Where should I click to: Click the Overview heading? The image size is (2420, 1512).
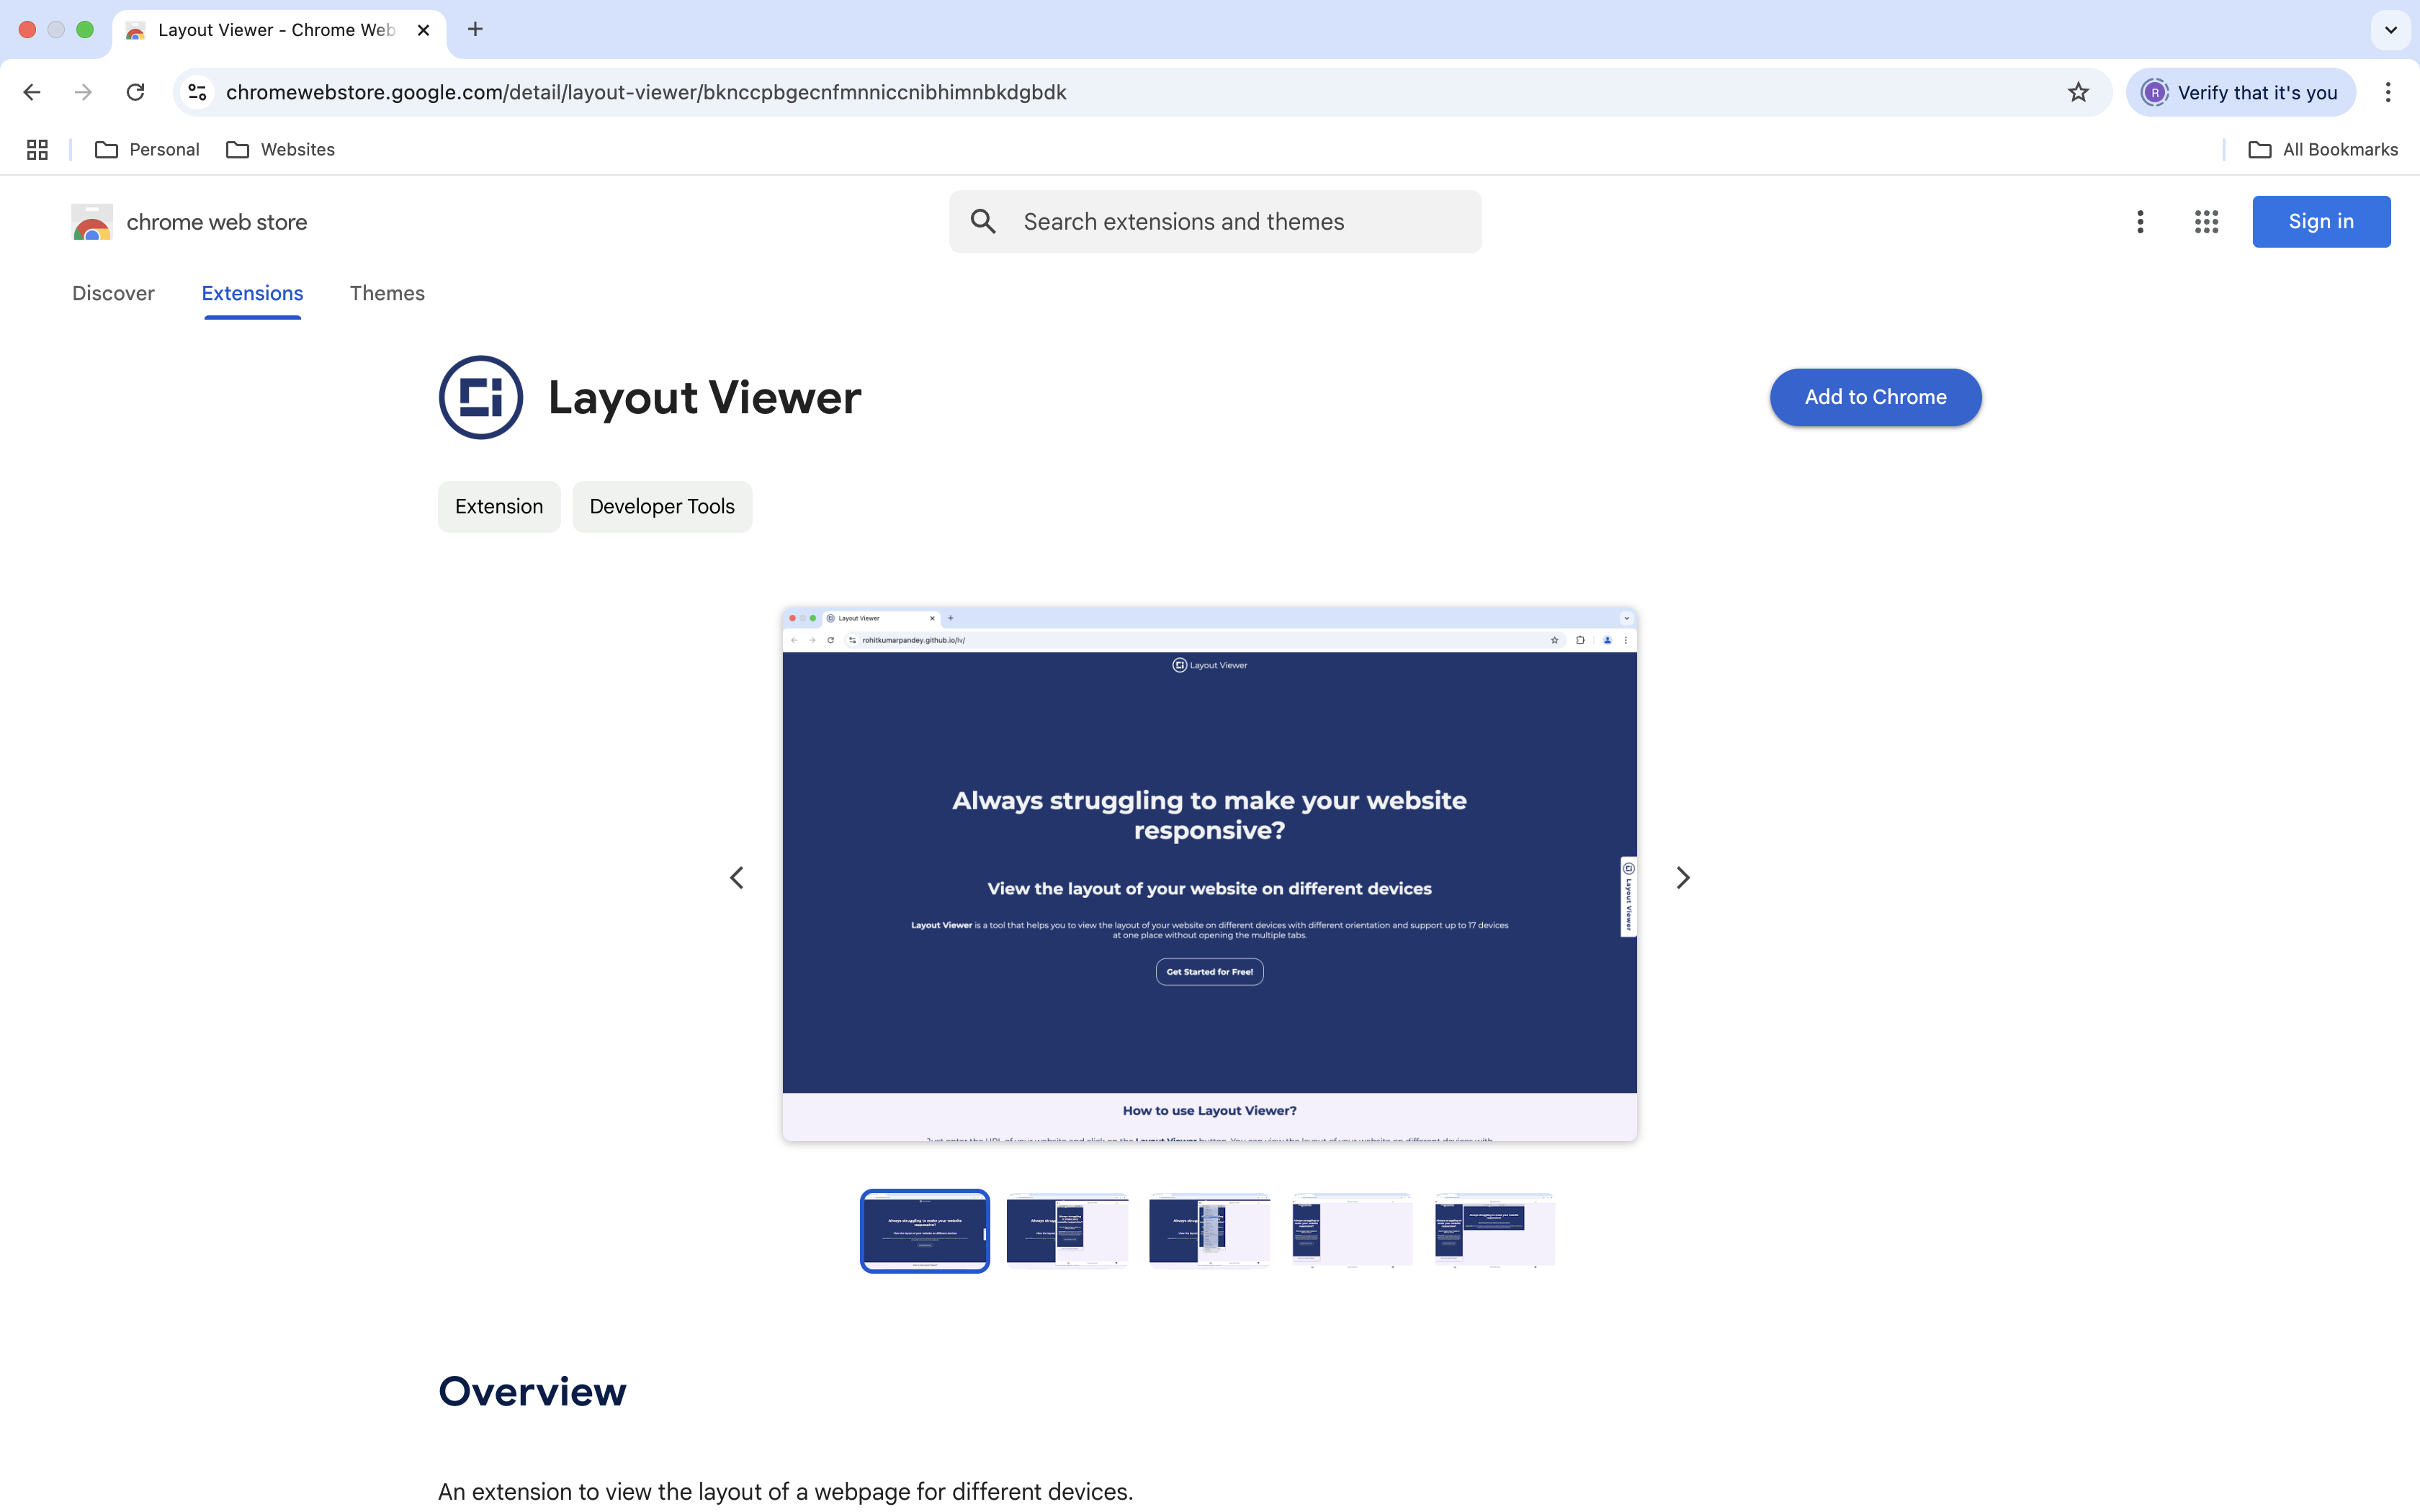[532, 1391]
